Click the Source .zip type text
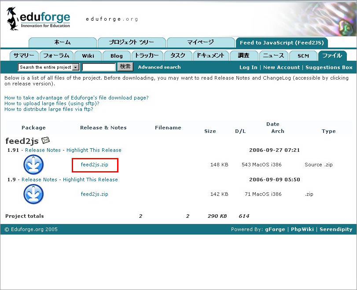Image resolution: width=357 pixels, height=290 pixels. (319, 165)
